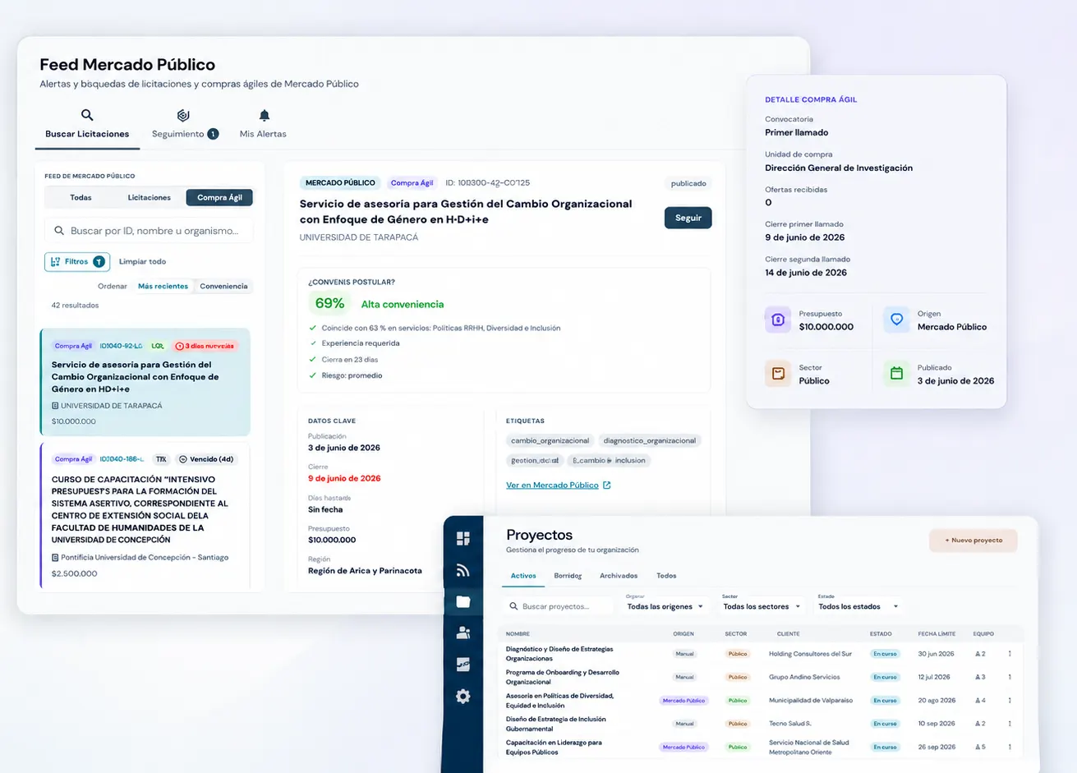The width and height of the screenshot is (1077, 773).
Task: Select the Borrador tab in Proyectos
Action: pyautogui.click(x=568, y=576)
